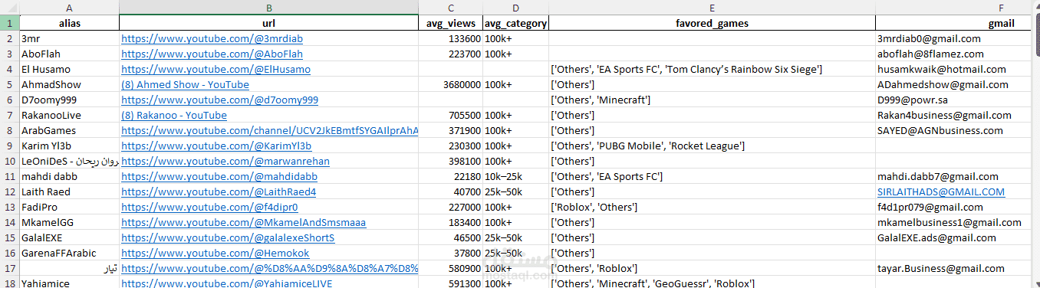
Task: Select column B header
Action: coord(268,8)
